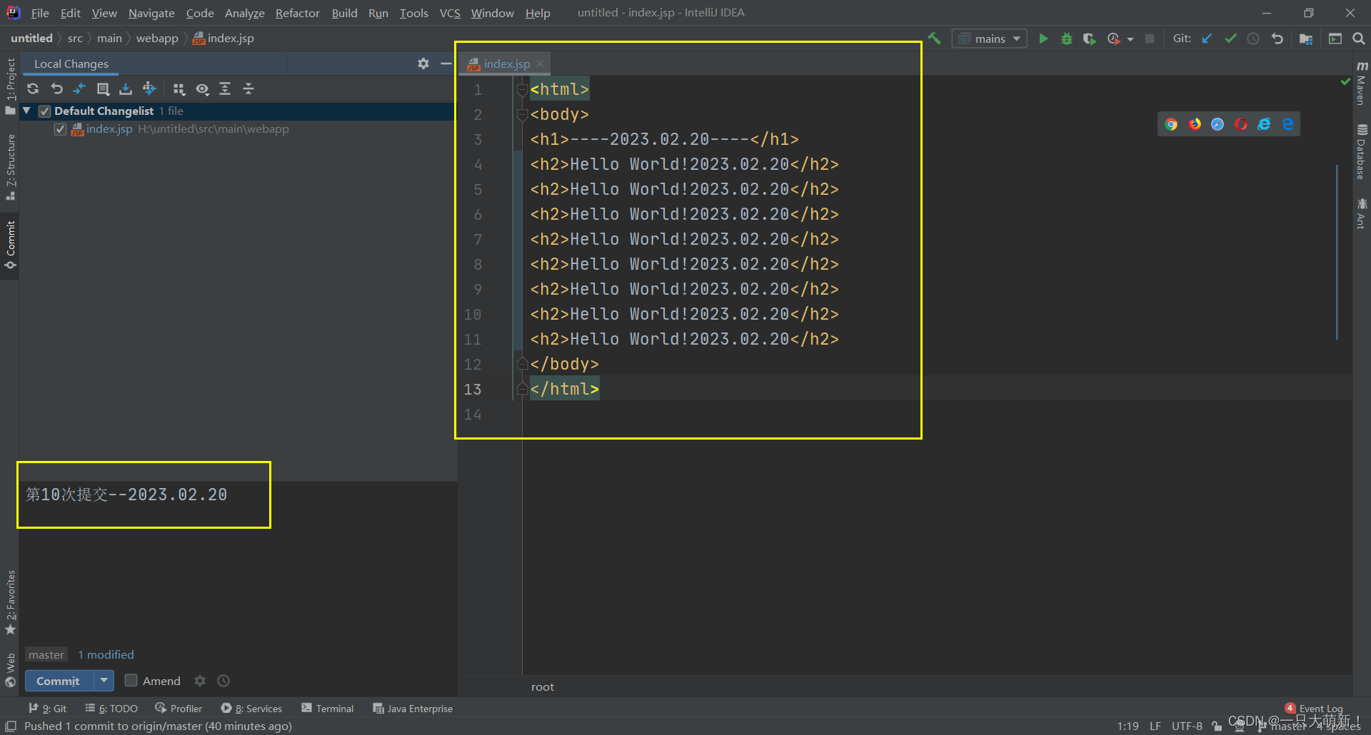The width and height of the screenshot is (1371, 735).
Task: Open Local Changes panel gear settings
Action: click(423, 64)
